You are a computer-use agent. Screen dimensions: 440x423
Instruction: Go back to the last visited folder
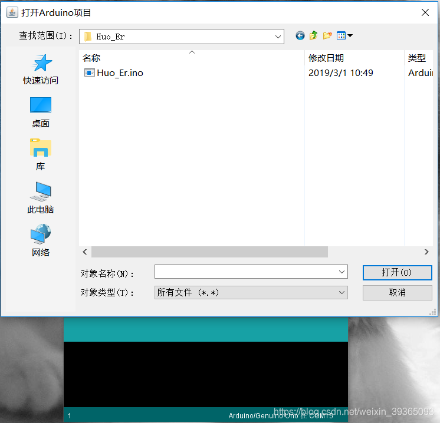(300, 36)
